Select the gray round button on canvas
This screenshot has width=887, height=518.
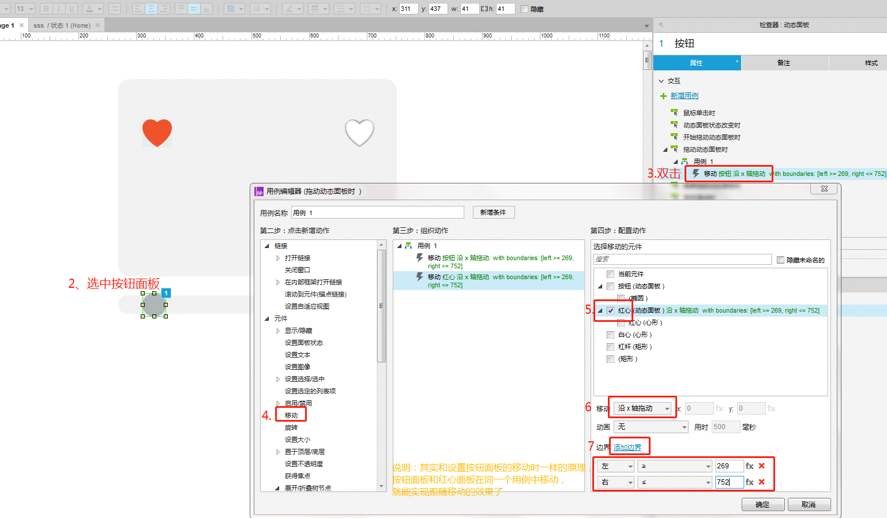(x=154, y=305)
